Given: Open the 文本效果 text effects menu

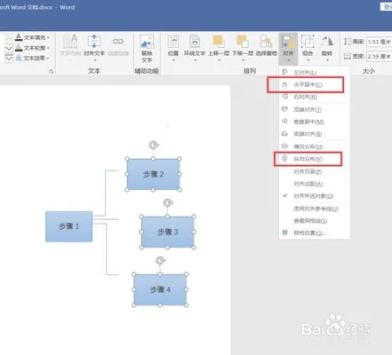Looking at the screenshot, I should tap(32, 58).
